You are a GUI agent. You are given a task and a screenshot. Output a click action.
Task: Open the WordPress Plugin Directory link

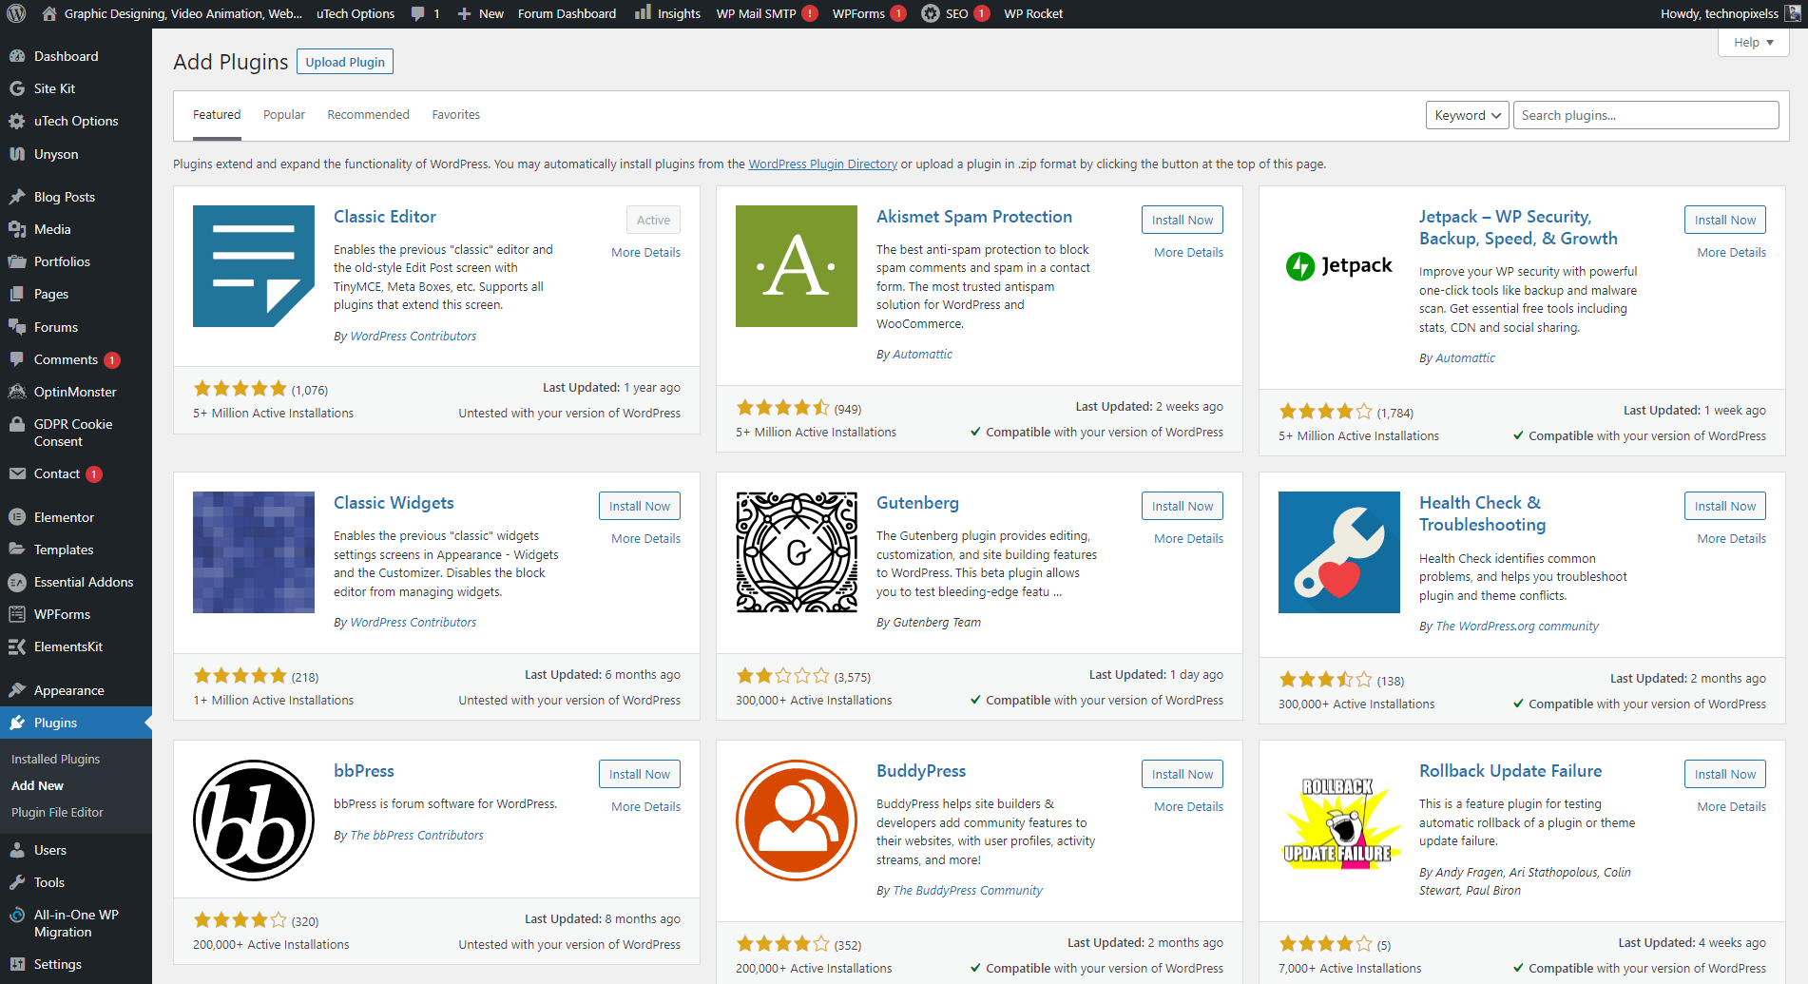coord(822,164)
